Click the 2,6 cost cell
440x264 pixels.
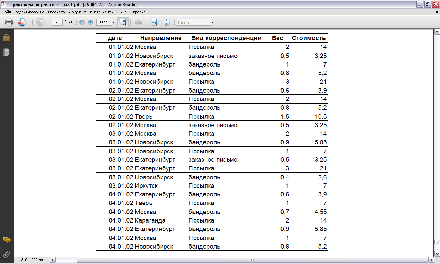[x=309, y=177]
